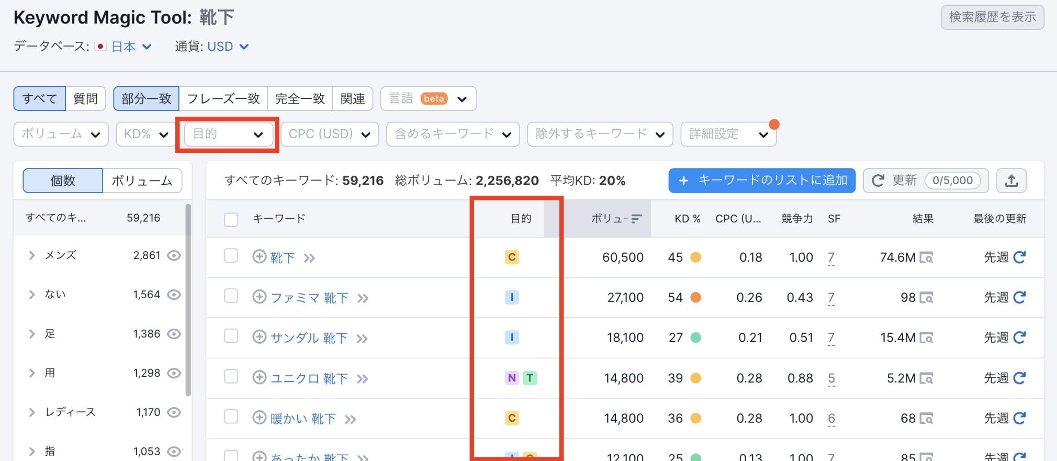The image size is (1057, 461).
Task: Select the 部分一致 match tab
Action: pos(147,99)
